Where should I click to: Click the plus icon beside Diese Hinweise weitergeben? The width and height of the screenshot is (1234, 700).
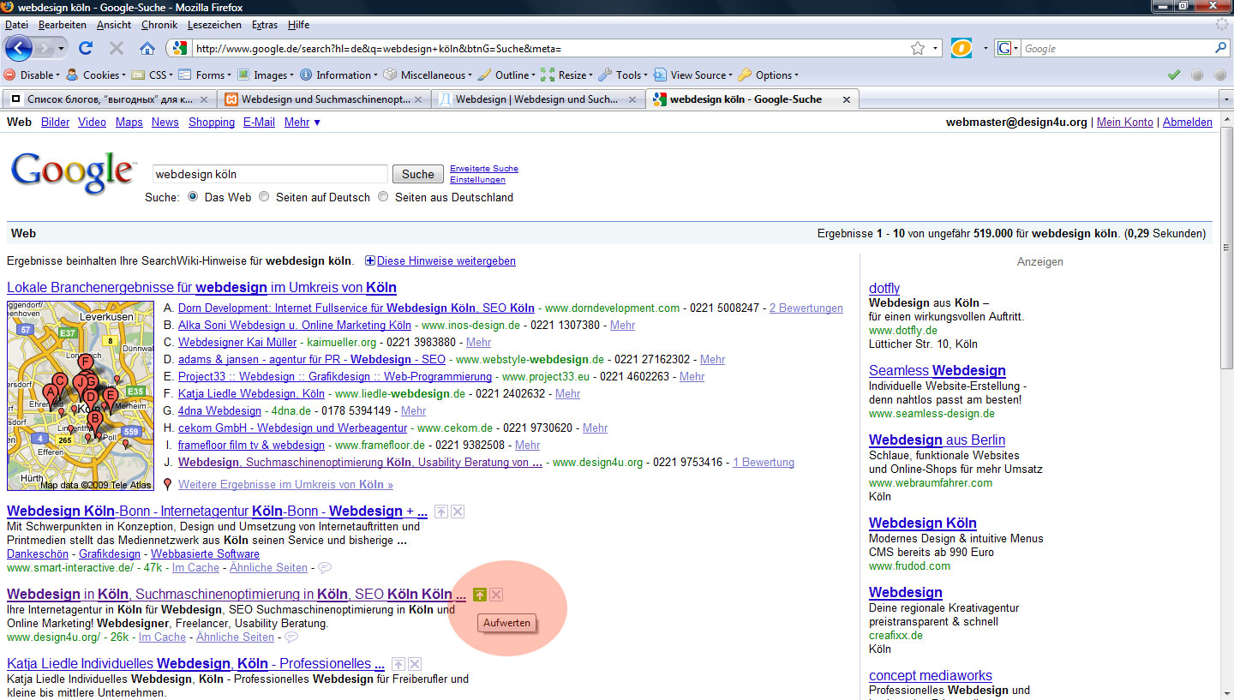click(370, 261)
